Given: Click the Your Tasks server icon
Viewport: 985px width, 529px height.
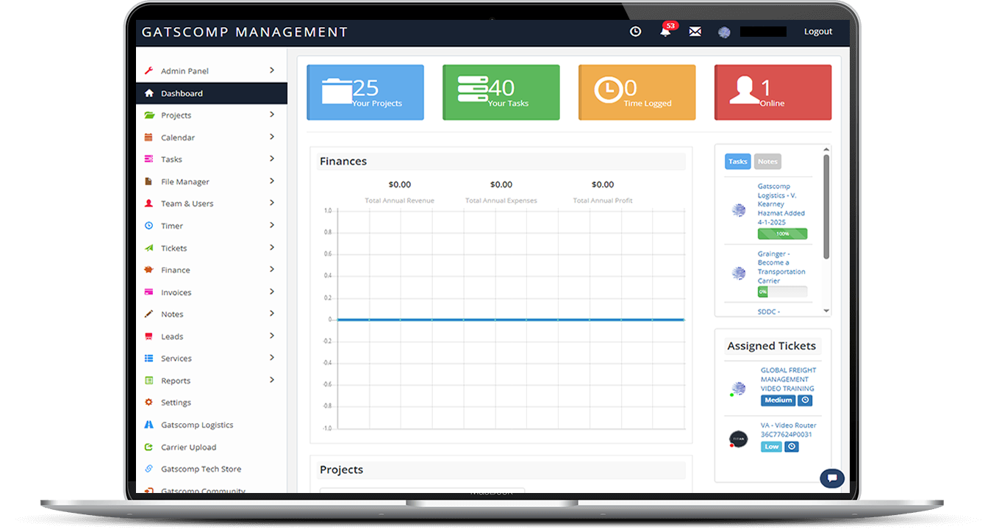Looking at the screenshot, I should coord(473,90).
